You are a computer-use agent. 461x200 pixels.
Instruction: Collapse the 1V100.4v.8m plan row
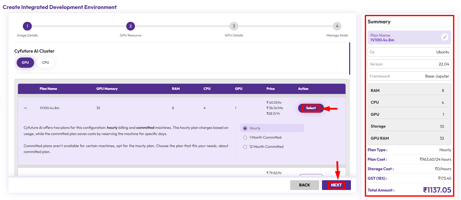click(x=25, y=108)
